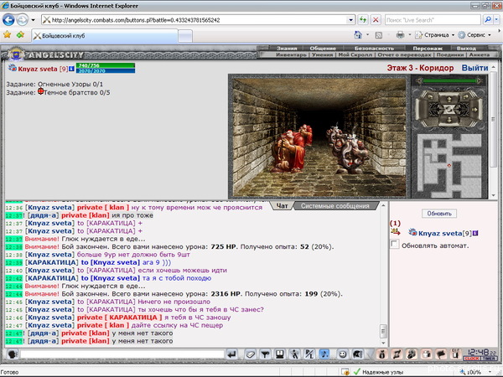503x377 pixels.
Task: Click the browser Stop icon
Action: pos(376,20)
